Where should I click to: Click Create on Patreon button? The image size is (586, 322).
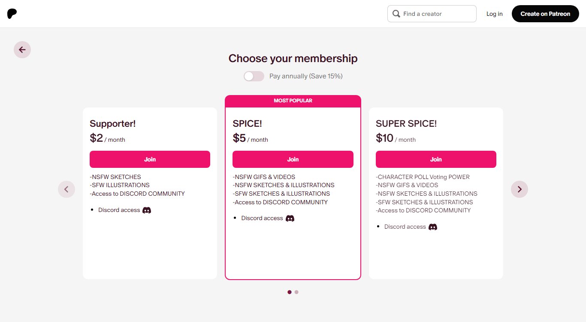(x=545, y=14)
